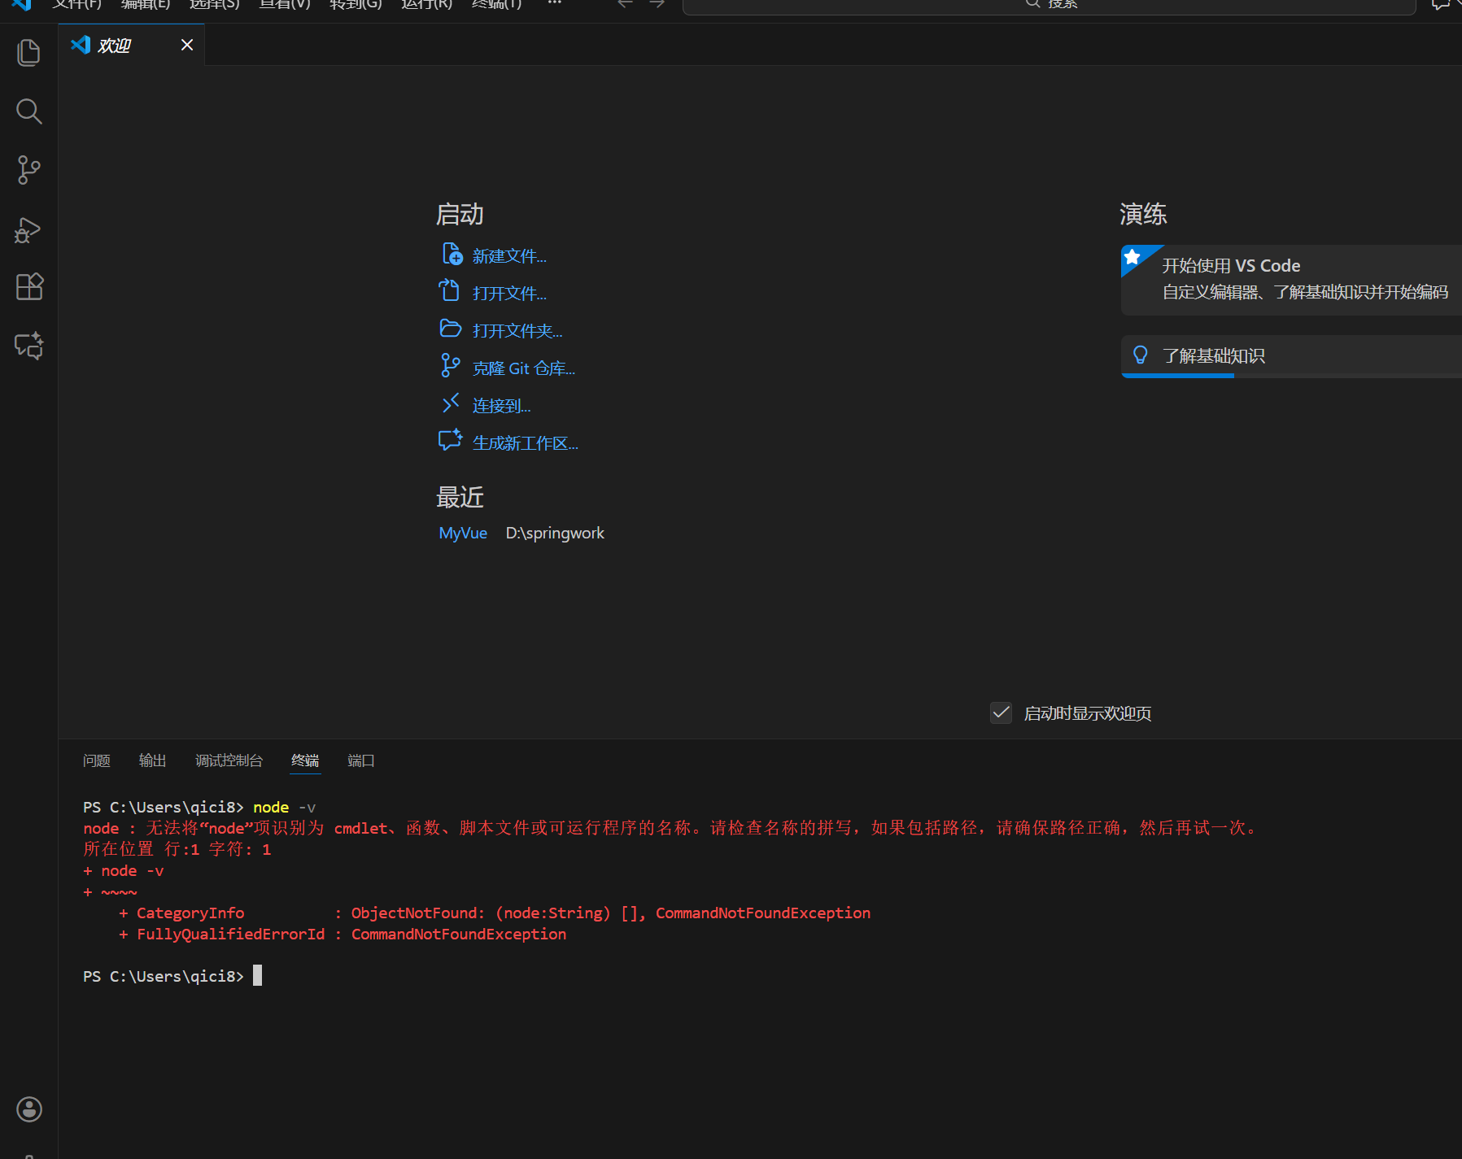The width and height of the screenshot is (1462, 1159).
Task: Switch to the 调试控制台 panel tab
Action: (229, 760)
